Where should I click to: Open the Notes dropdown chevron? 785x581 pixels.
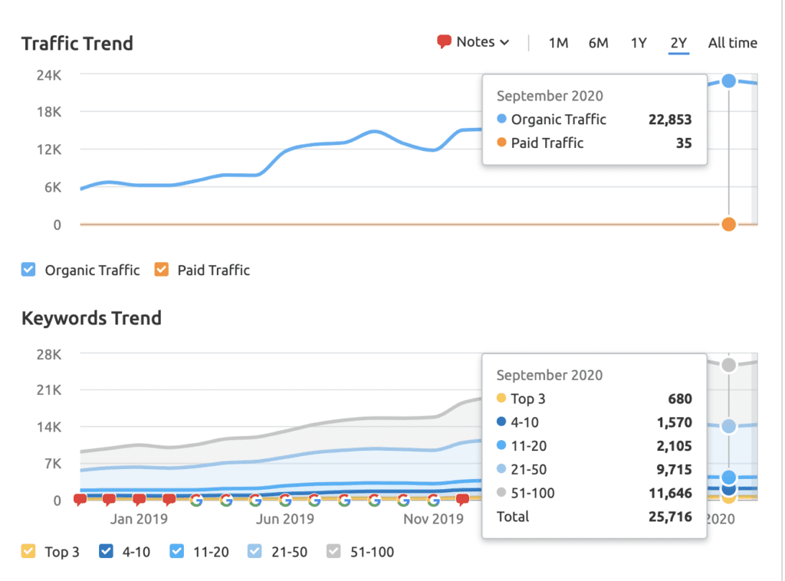pyautogui.click(x=504, y=42)
